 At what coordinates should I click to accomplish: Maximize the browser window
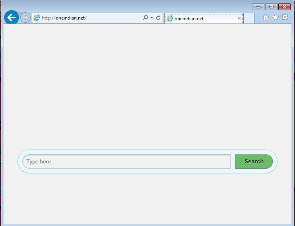click(271, 7)
